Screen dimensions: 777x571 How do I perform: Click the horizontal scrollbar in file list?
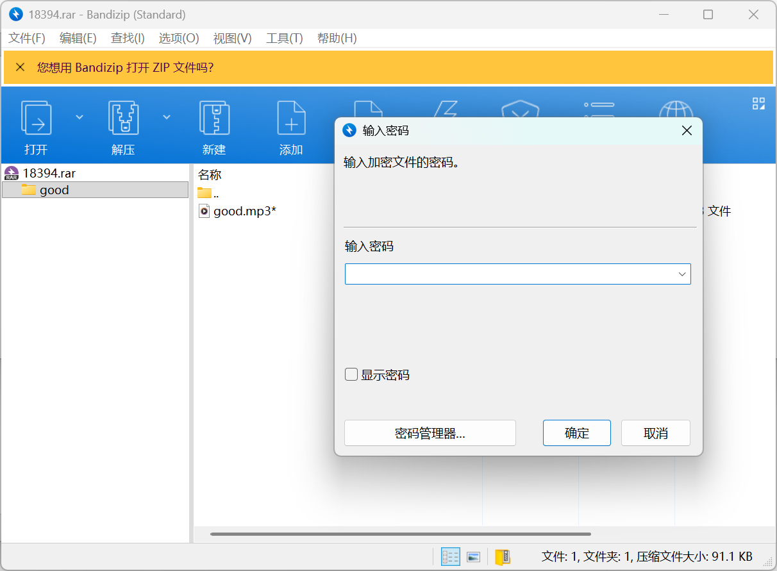[400, 534]
